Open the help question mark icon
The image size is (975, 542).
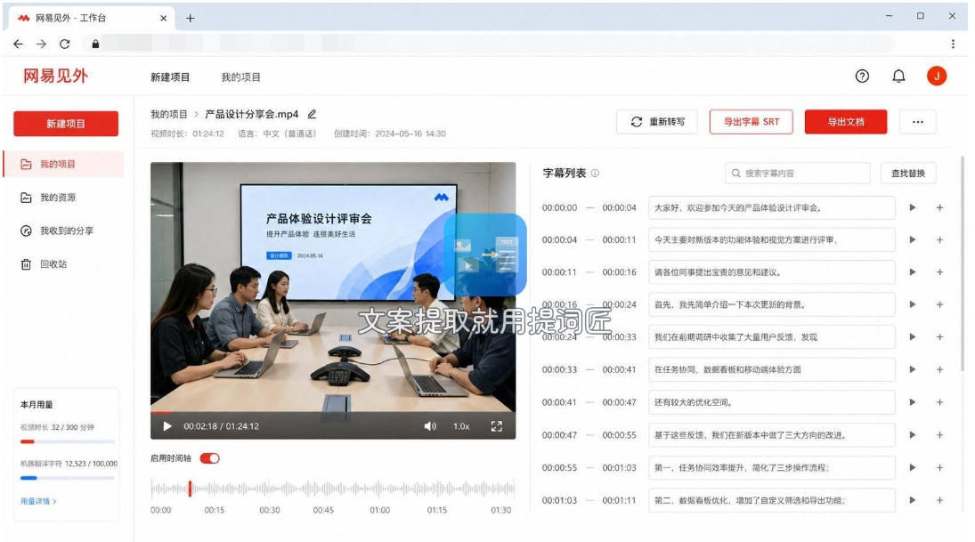(862, 76)
